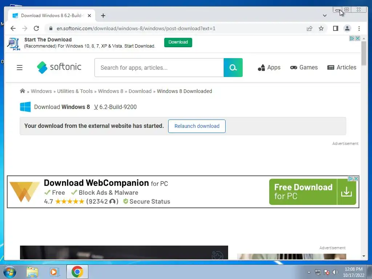Screen dimensions: 372x279
Task: Open the Windows 8 breadcrumb link
Action: [110, 91]
